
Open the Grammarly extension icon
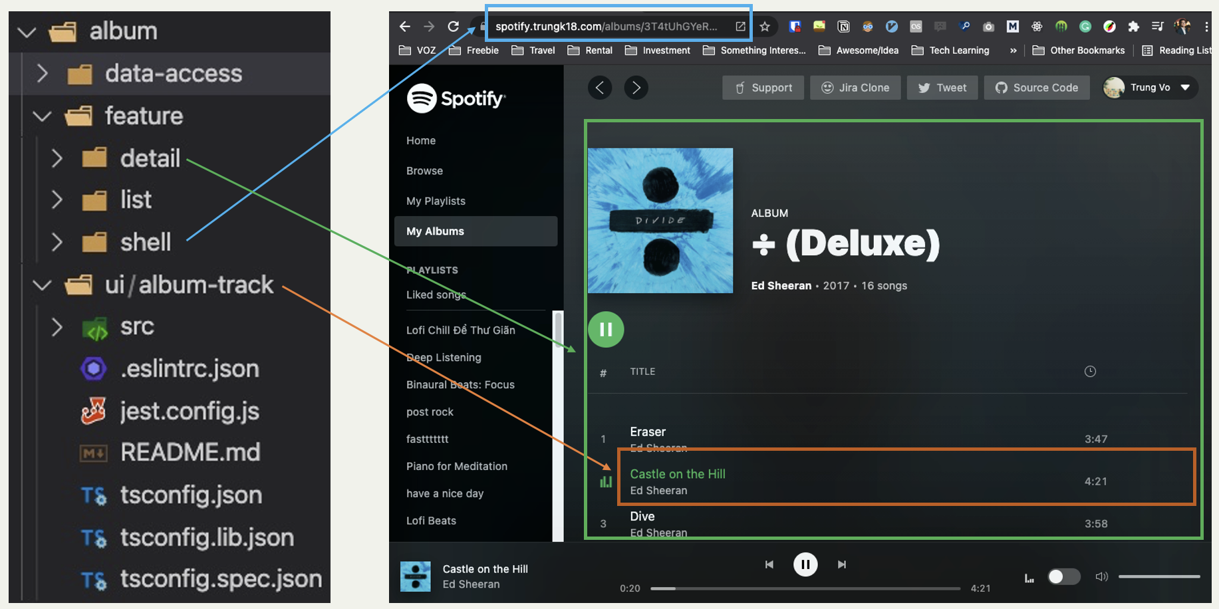(x=1085, y=27)
